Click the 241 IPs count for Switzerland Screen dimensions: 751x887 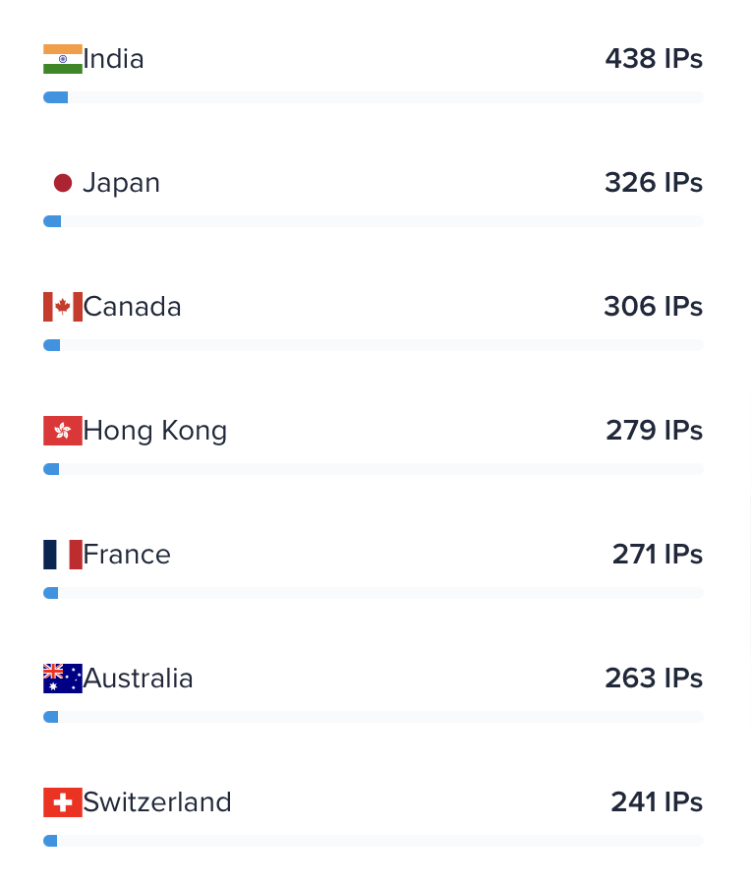click(657, 802)
